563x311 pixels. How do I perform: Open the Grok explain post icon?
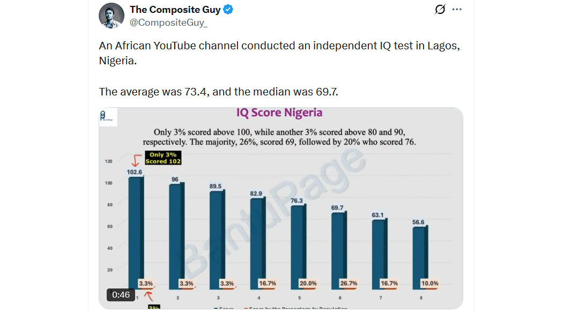click(440, 10)
